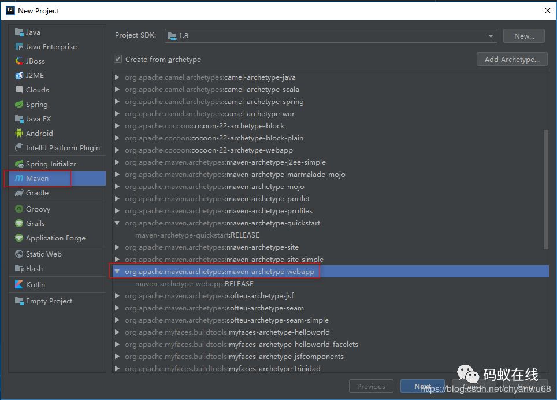Screen dimensions: 557x400
Task: Select maven-archetype-marmalade-mojo row
Action: click(x=331, y=175)
